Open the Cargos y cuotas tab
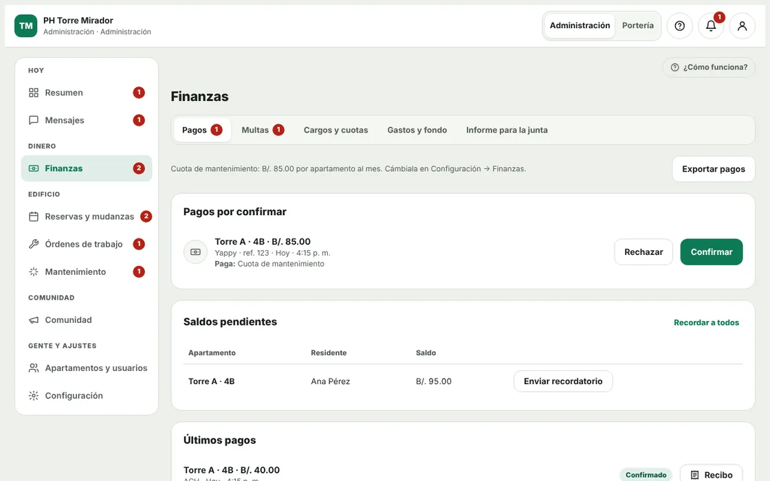The width and height of the screenshot is (770, 481). 335,130
